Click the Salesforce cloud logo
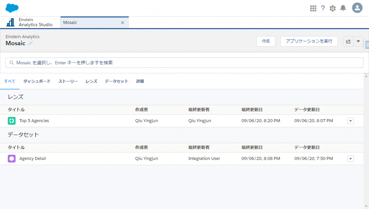Screen dimensions: 369x209 [12, 8]
